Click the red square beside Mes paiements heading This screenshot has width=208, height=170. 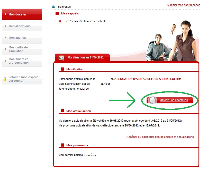[62, 145]
